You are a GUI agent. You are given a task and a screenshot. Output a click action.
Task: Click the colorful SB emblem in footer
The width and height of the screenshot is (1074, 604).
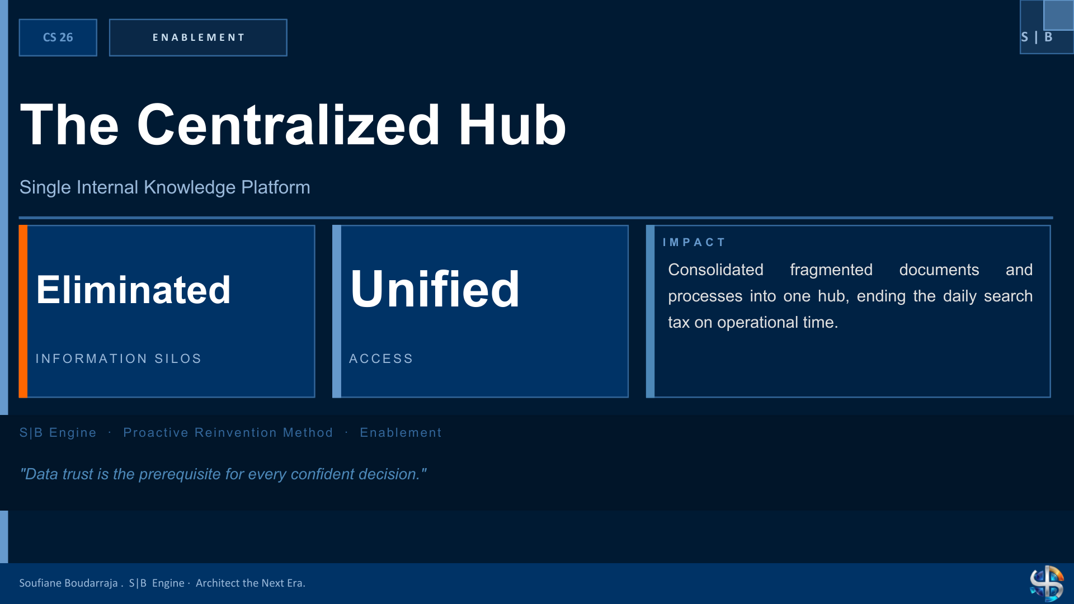tap(1047, 583)
